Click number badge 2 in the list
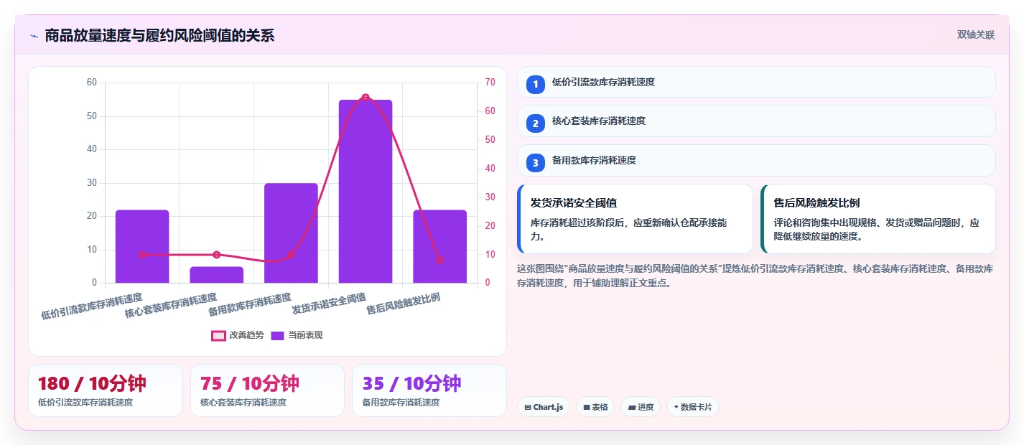 535,123
